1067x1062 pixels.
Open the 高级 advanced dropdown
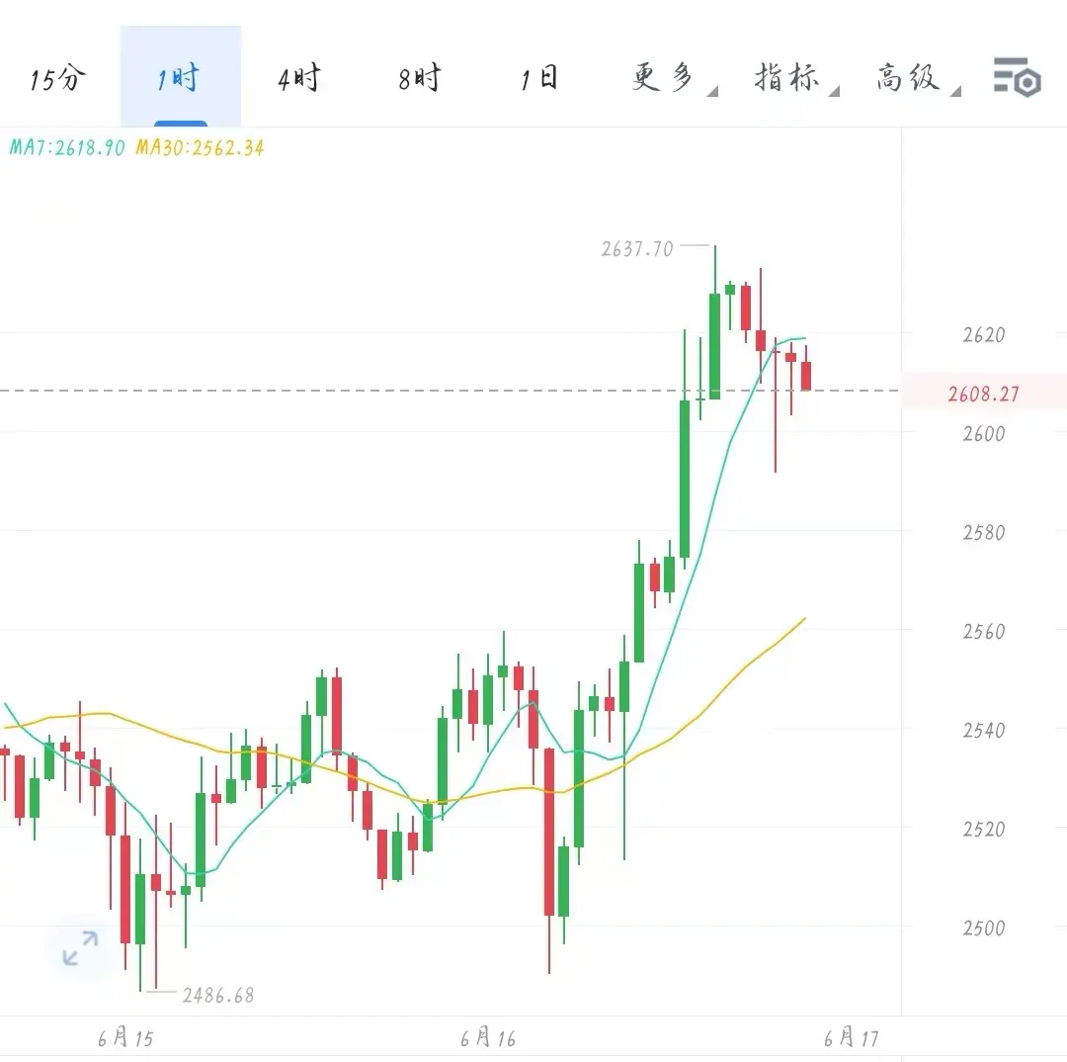click(x=918, y=78)
